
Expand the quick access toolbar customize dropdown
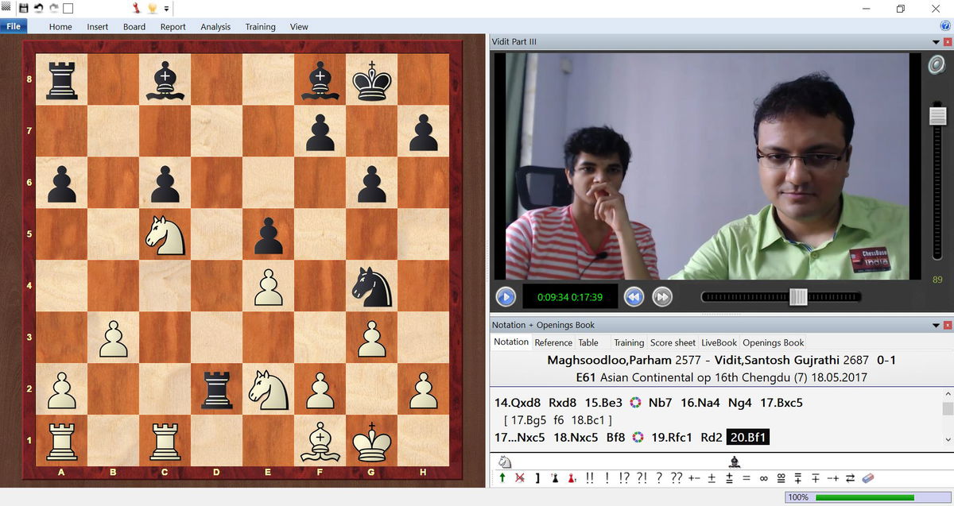[x=166, y=9]
